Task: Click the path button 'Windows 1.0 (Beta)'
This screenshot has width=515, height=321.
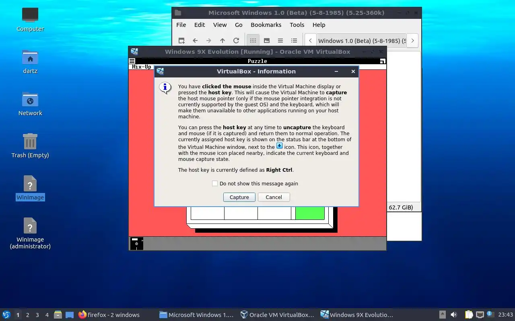Action: pyautogui.click(x=361, y=41)
